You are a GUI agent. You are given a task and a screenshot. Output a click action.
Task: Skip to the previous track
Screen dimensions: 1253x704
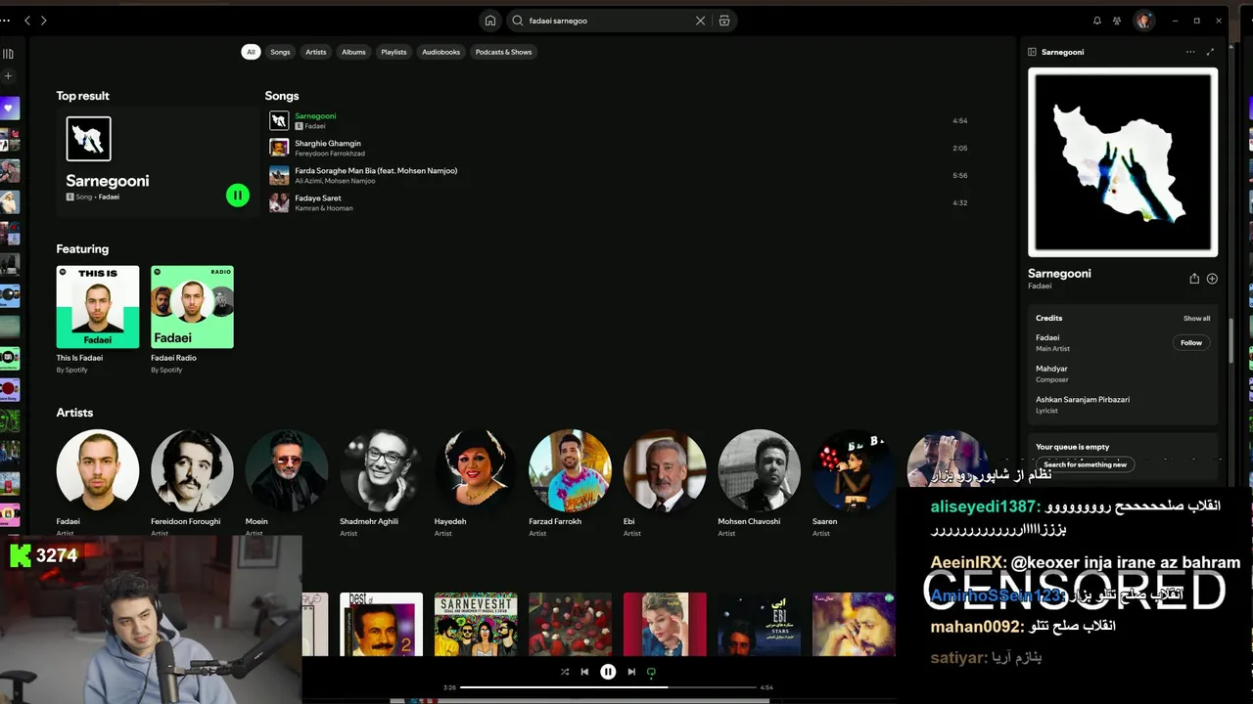point(584,672)
